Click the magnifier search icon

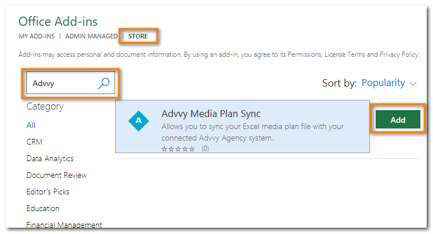(x=104, y=83)
